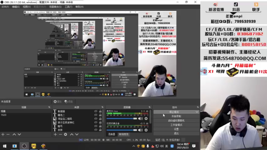Expand the 停止推流 button dropdown arrow
Viewport: 267px width, 150px height.
[197, 112]
